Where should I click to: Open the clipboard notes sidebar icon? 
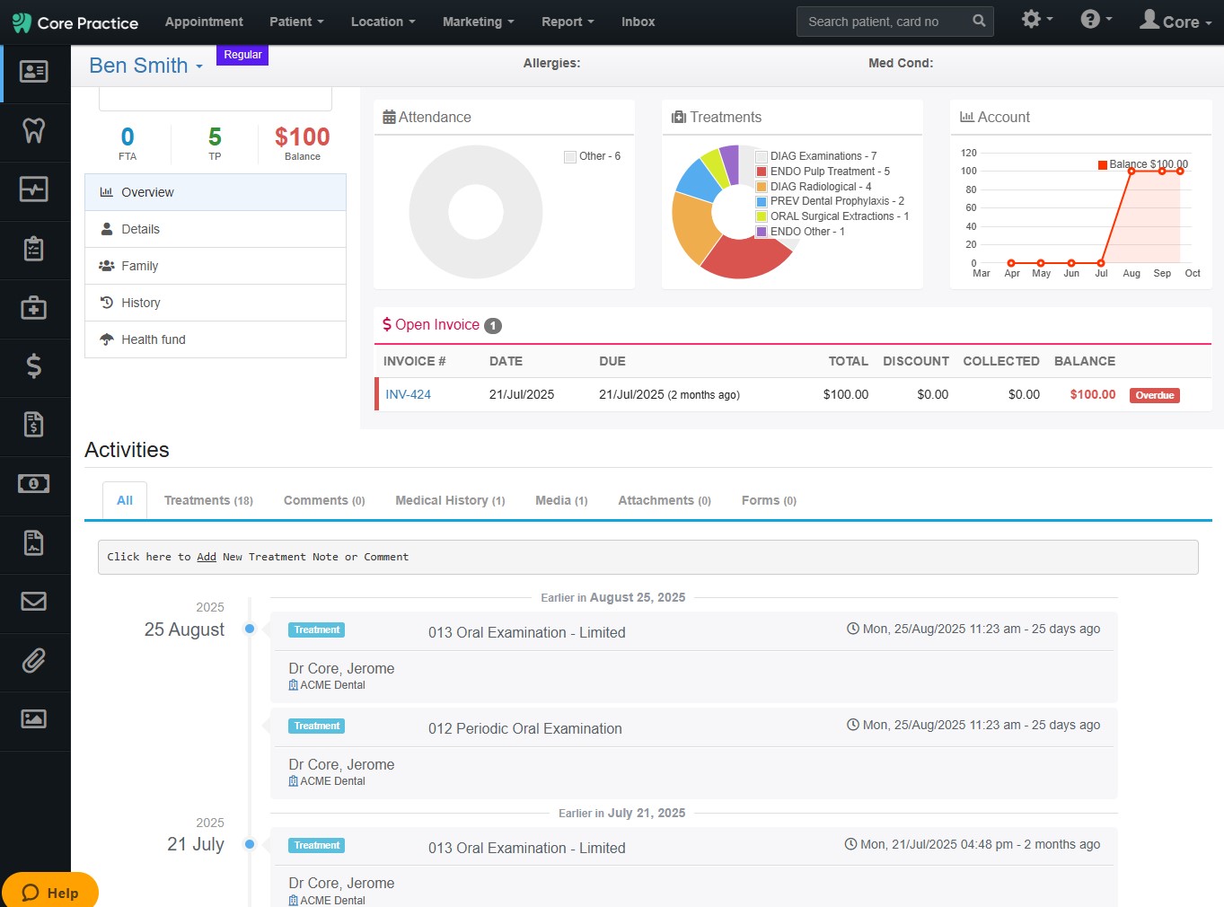tap(34, 249)
